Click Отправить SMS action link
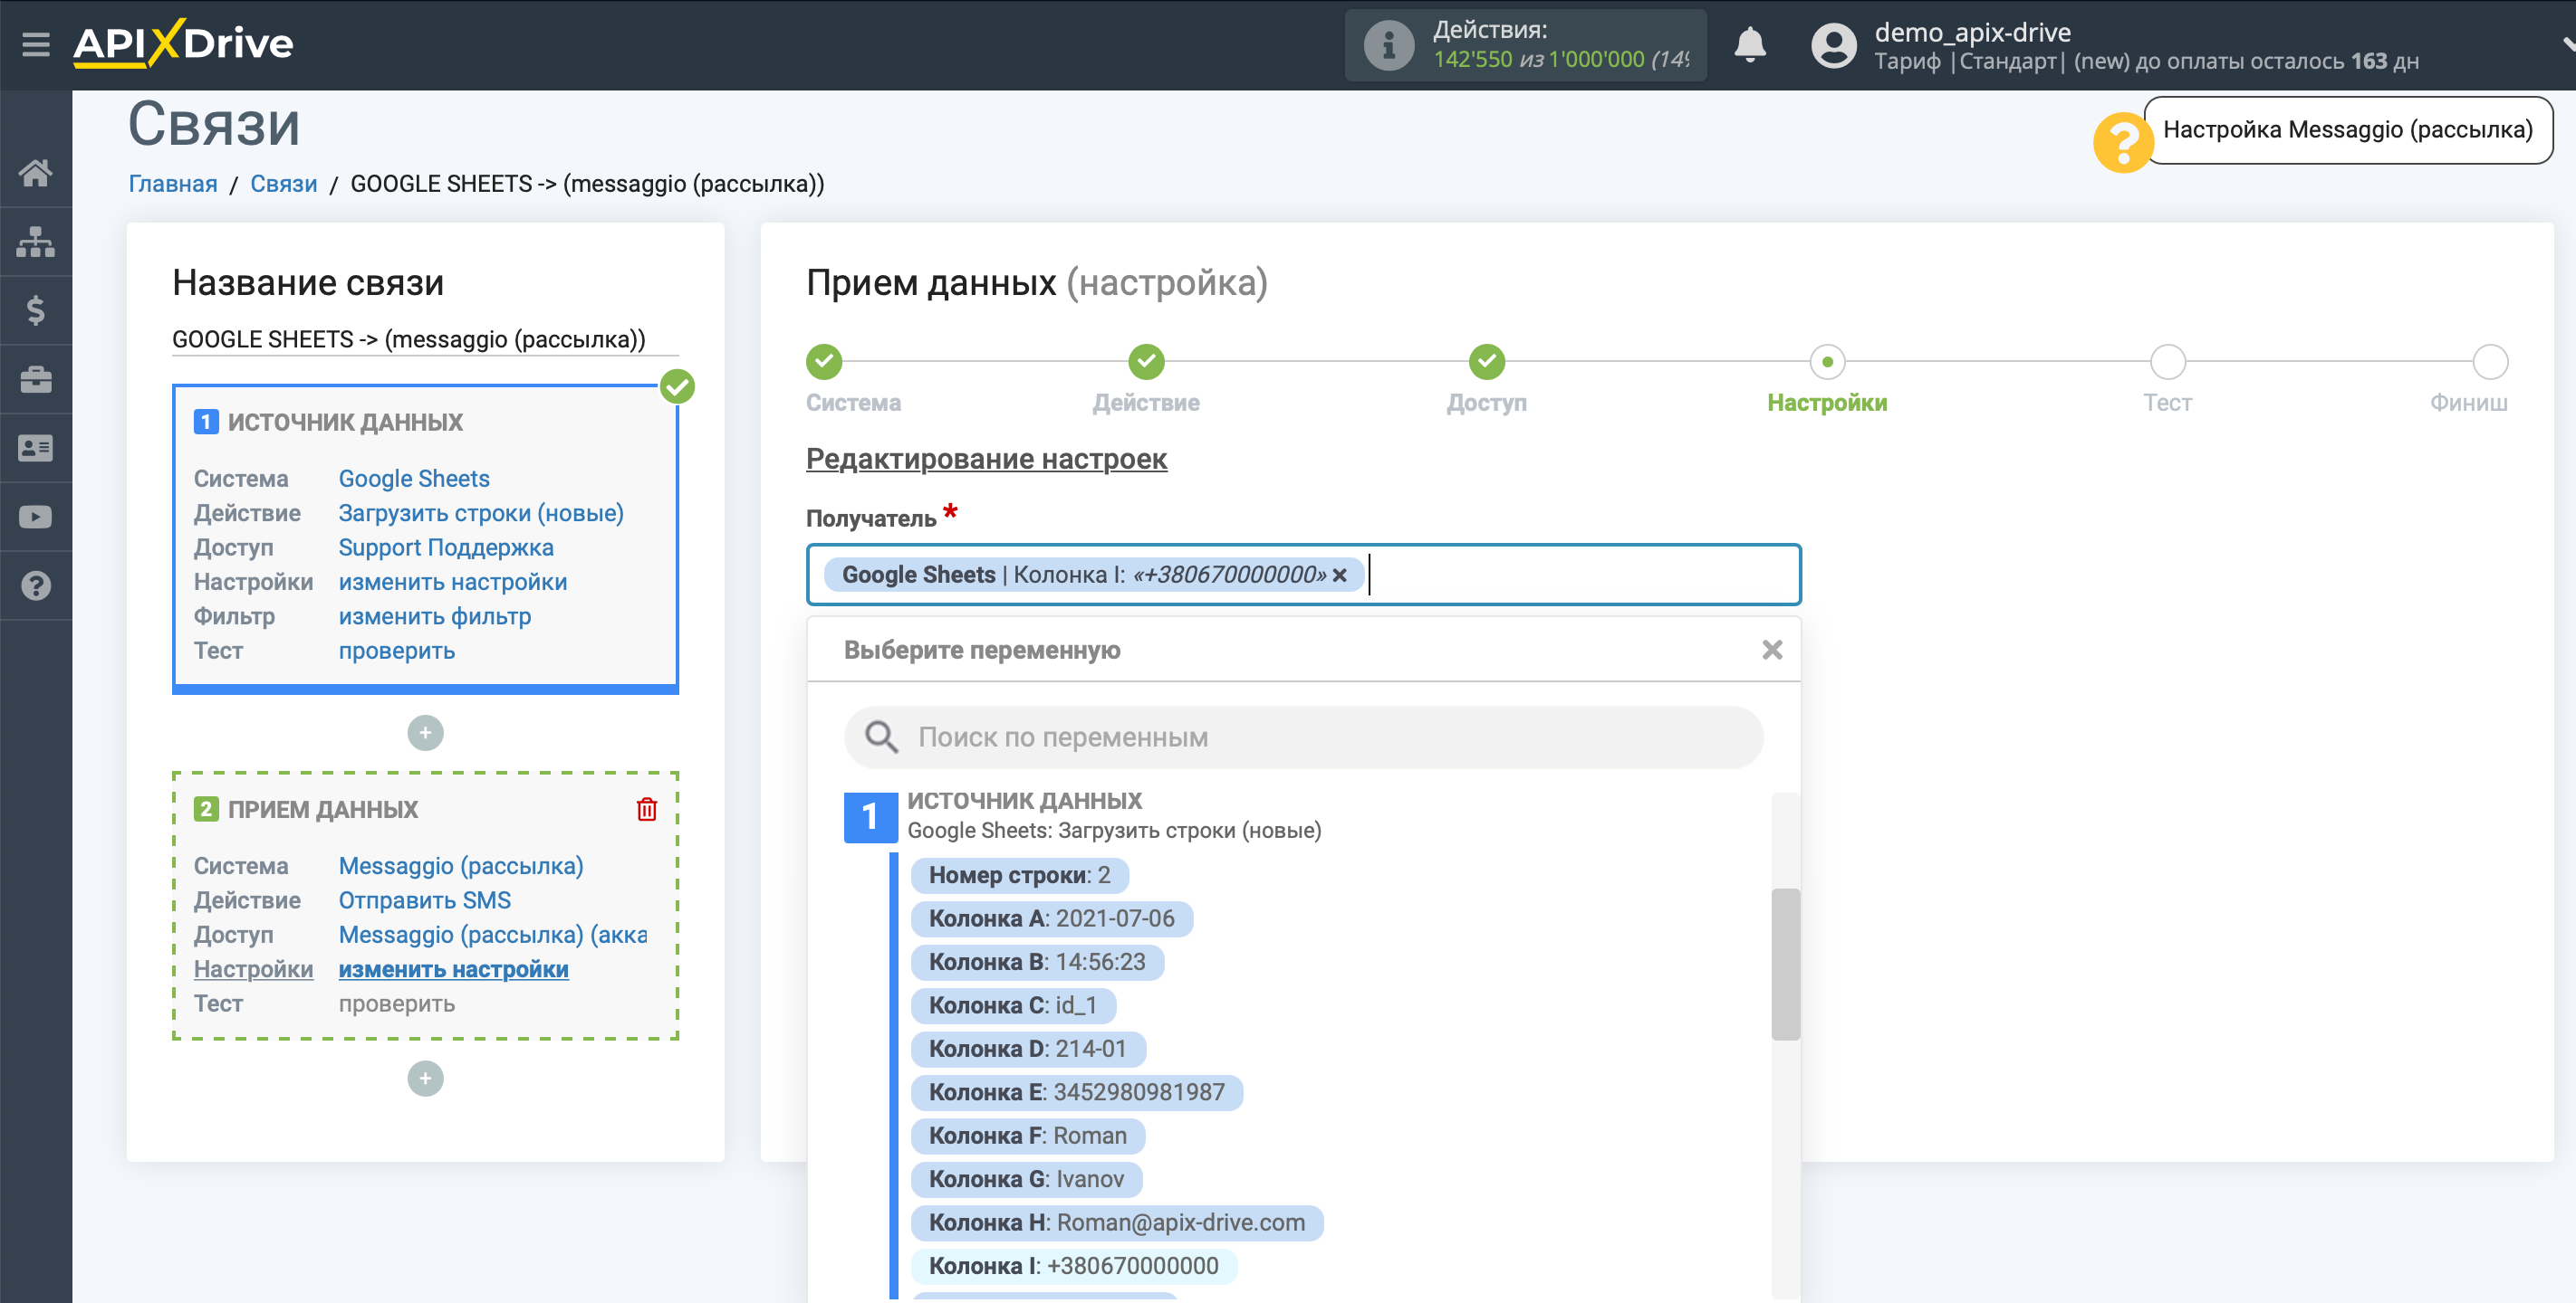 coord(425,900)
